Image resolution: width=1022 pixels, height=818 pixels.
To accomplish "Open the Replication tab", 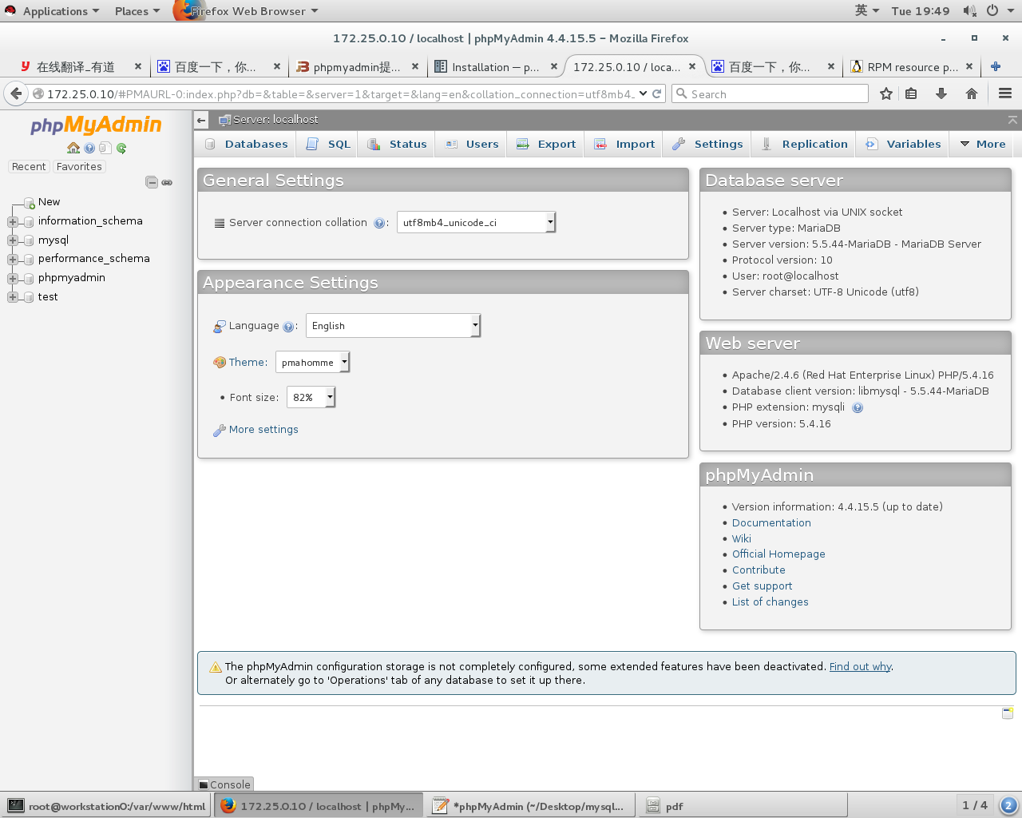I will 804,144.
